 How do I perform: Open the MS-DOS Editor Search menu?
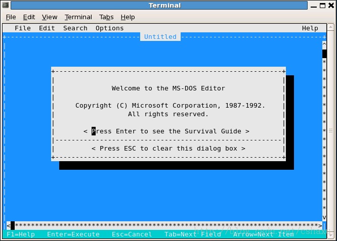coord(75,28)
